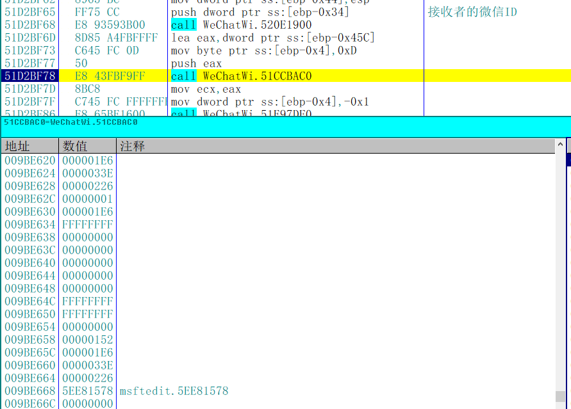
Task: Select hex bytes FF75 CC
Action: click(97, 12)
